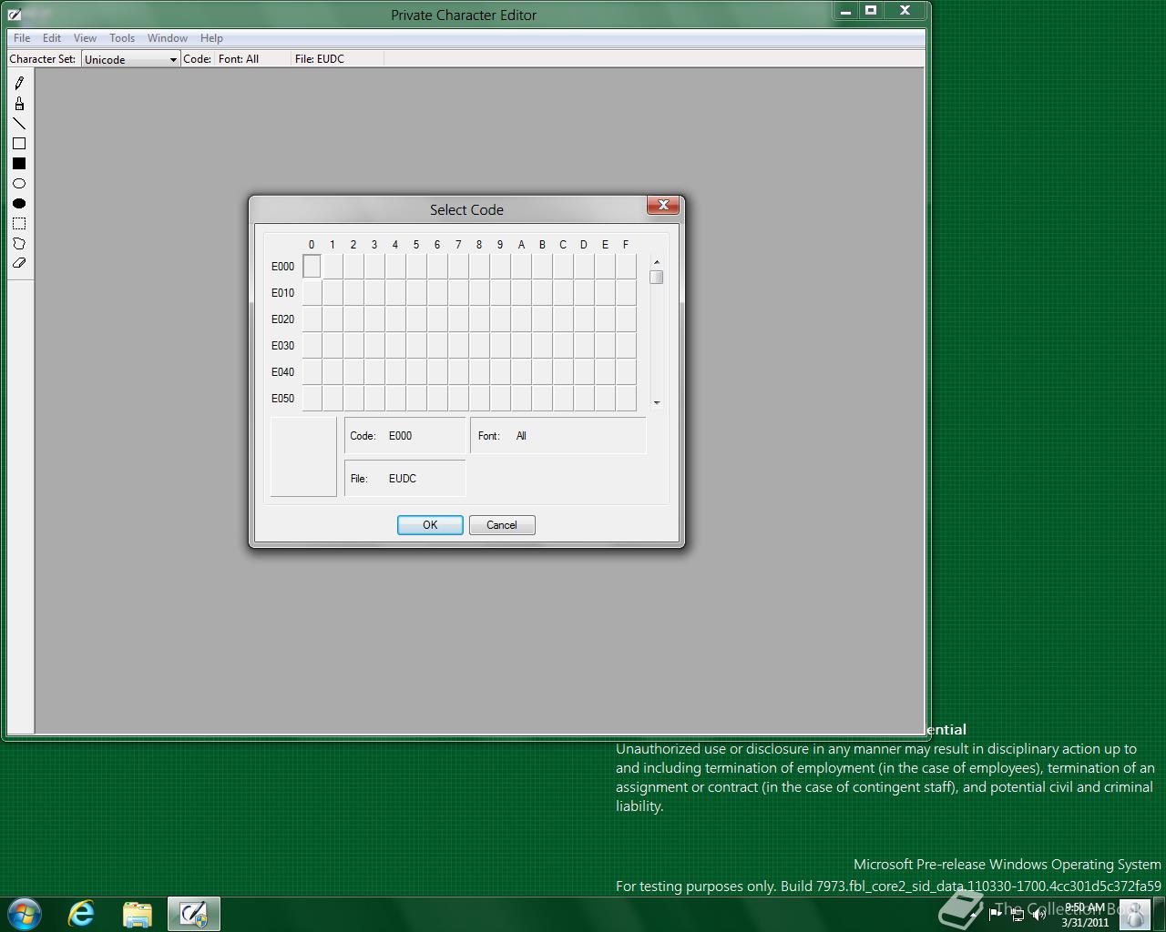
Task: Click OK in Select Code dialog
Action: [x=430, y=525]
